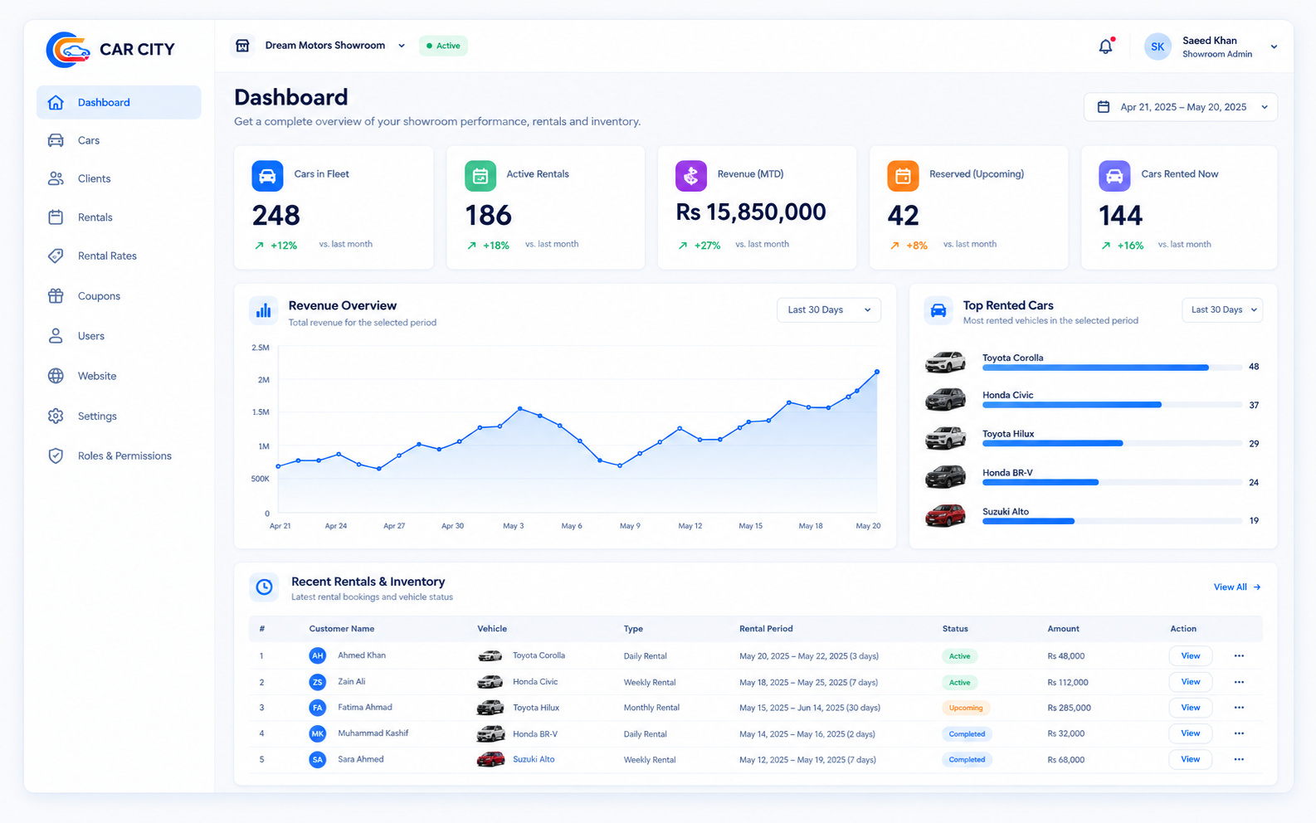Image resolution: width=1316 pixels, height=823 pixels.
Task: Open Rental Rates in the sidebar
Action: coord(119,256)
